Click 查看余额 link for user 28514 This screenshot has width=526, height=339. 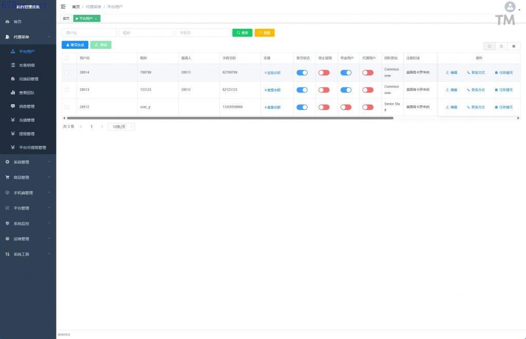[273, 73]
